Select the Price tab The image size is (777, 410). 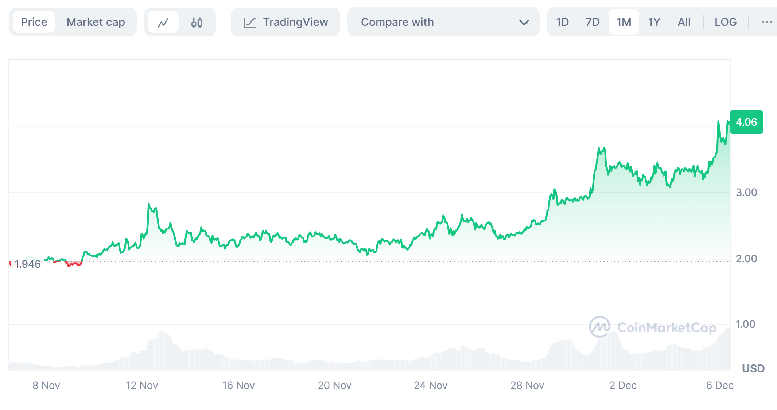point(34,22)
